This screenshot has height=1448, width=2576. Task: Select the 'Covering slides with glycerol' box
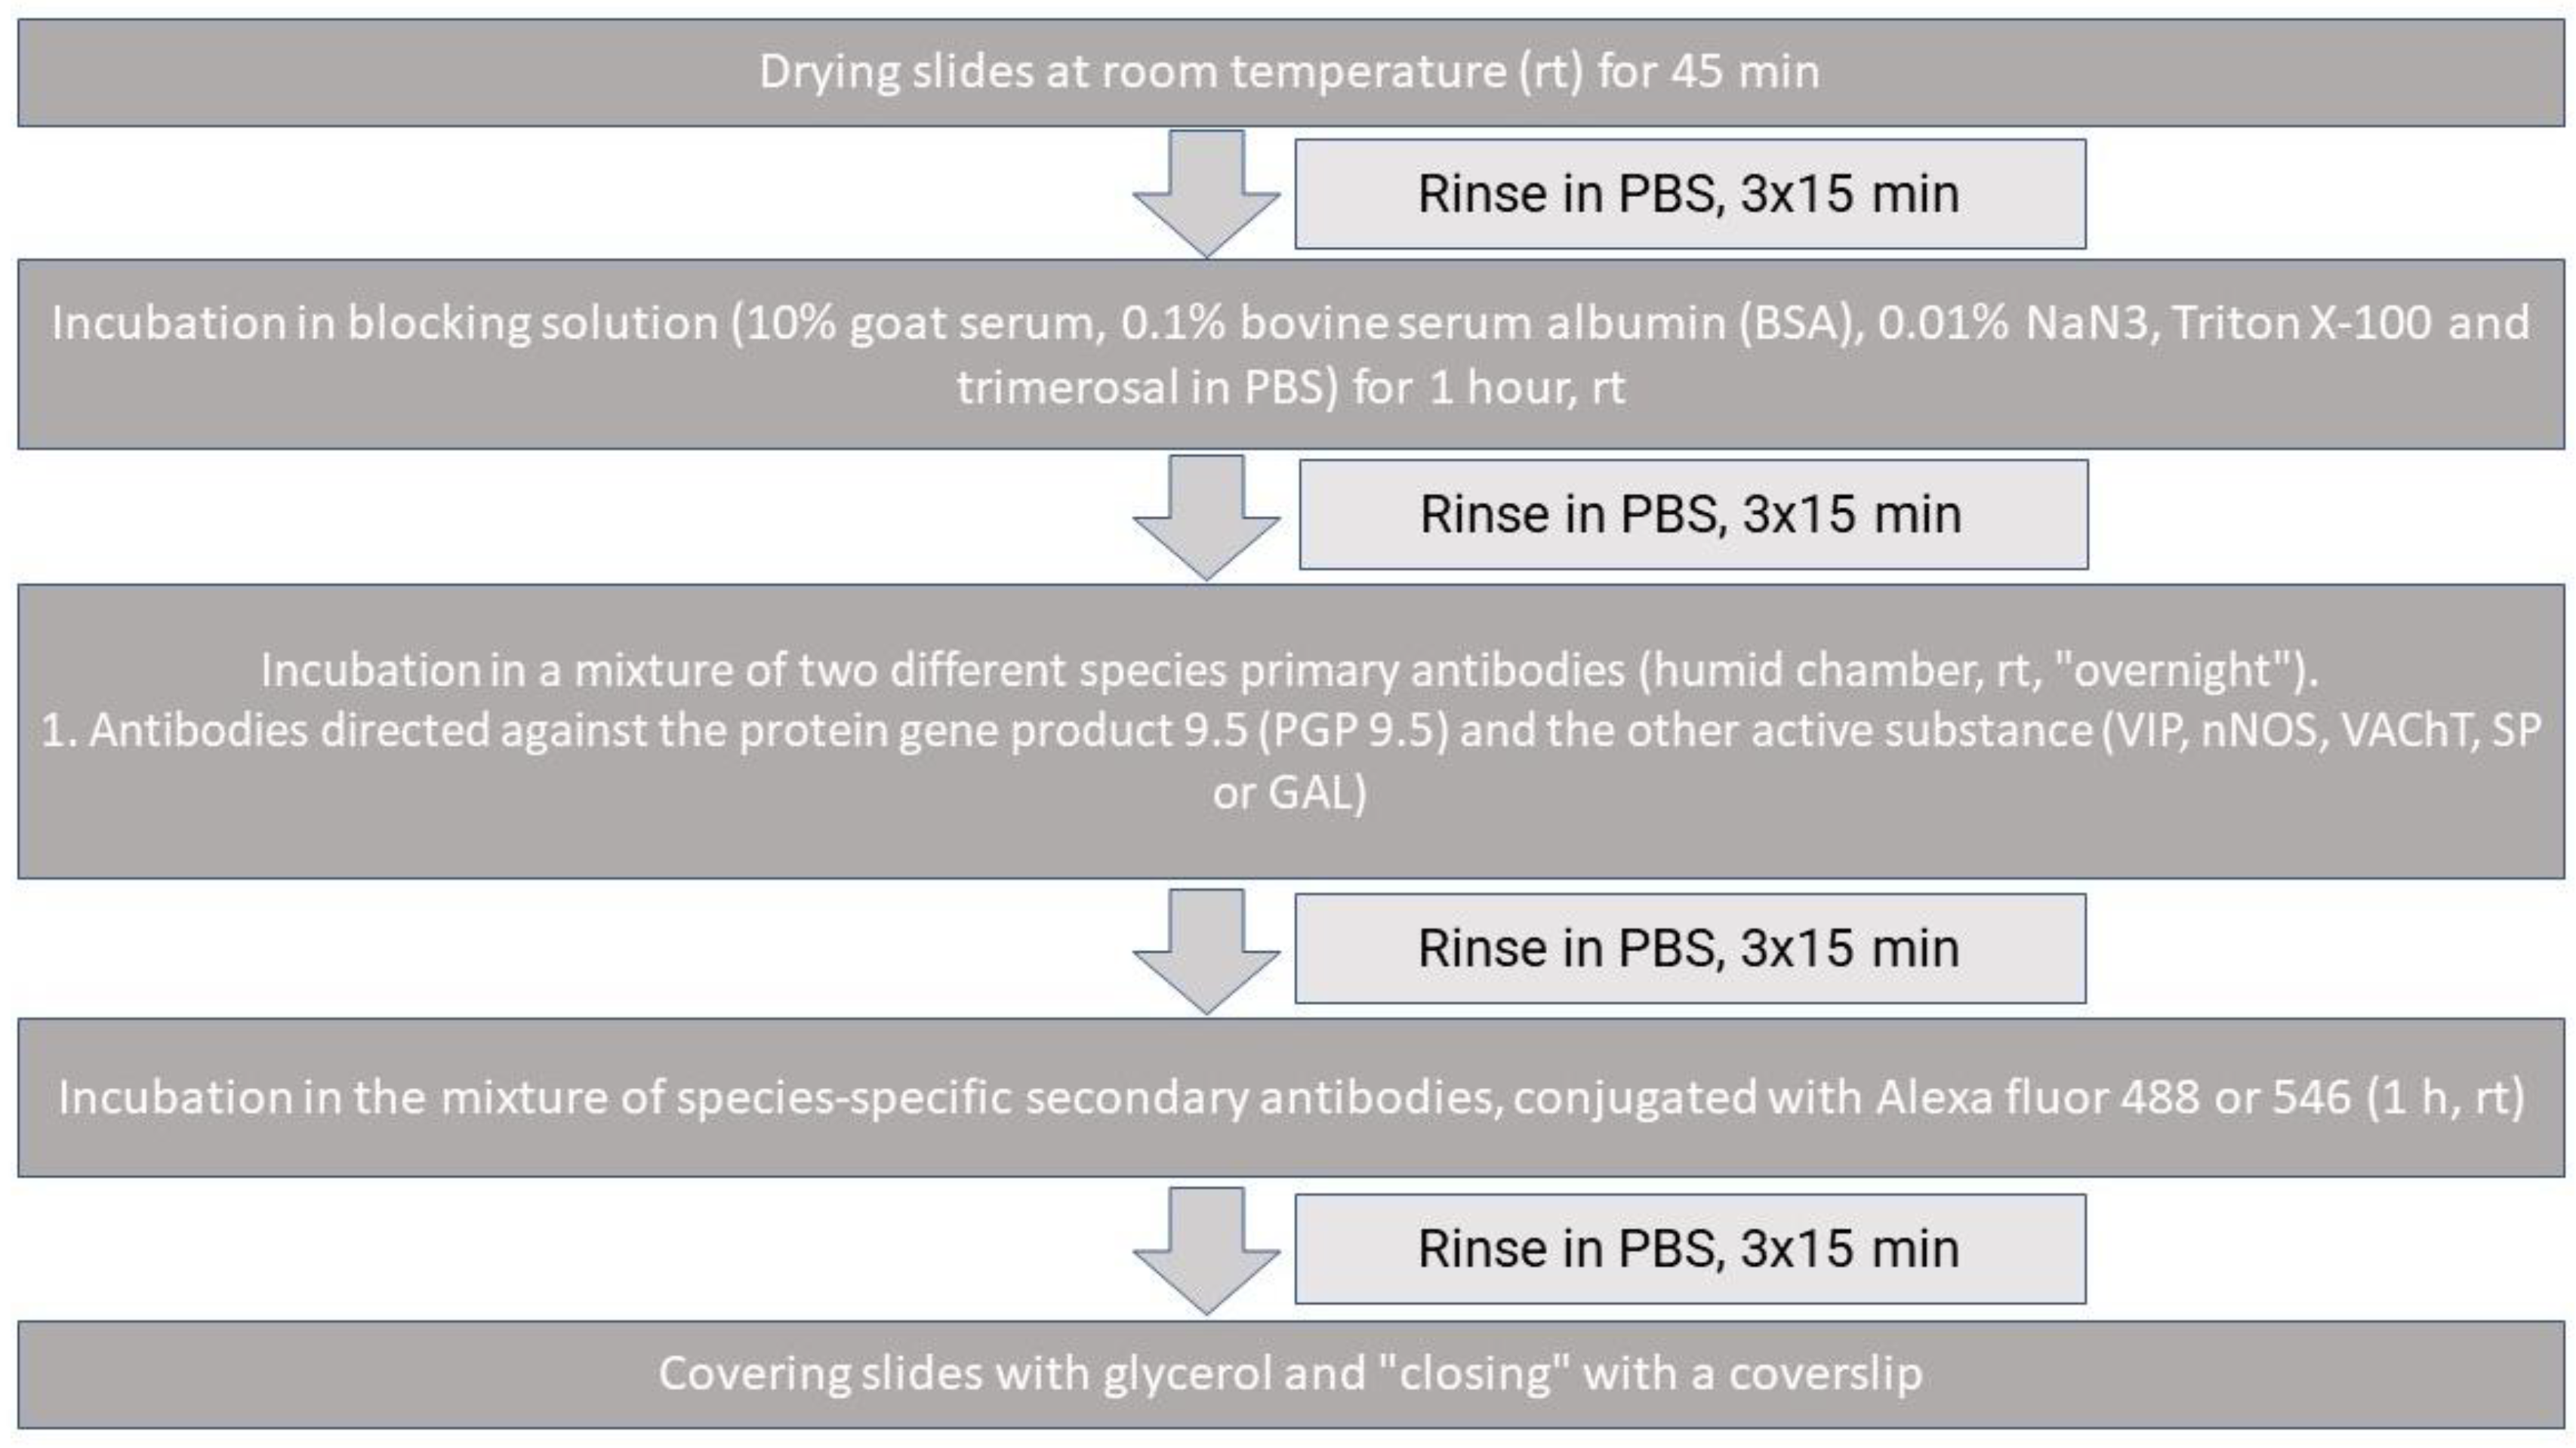tap(1290, 1375)
